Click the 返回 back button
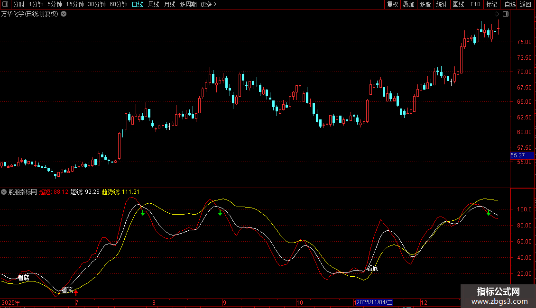Screen dimensions: 536x308 point(526,4)
